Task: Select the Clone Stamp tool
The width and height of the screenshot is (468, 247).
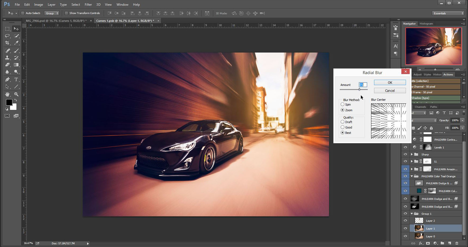Action: point(7,58)
